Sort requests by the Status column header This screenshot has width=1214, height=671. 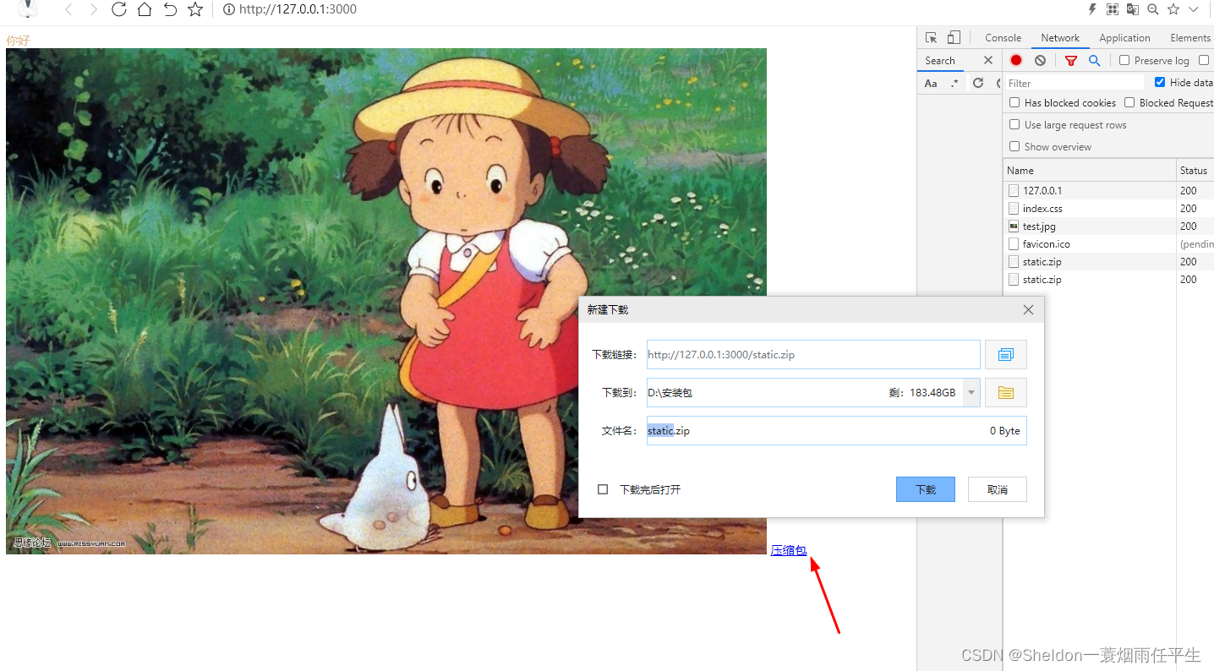1195,170
